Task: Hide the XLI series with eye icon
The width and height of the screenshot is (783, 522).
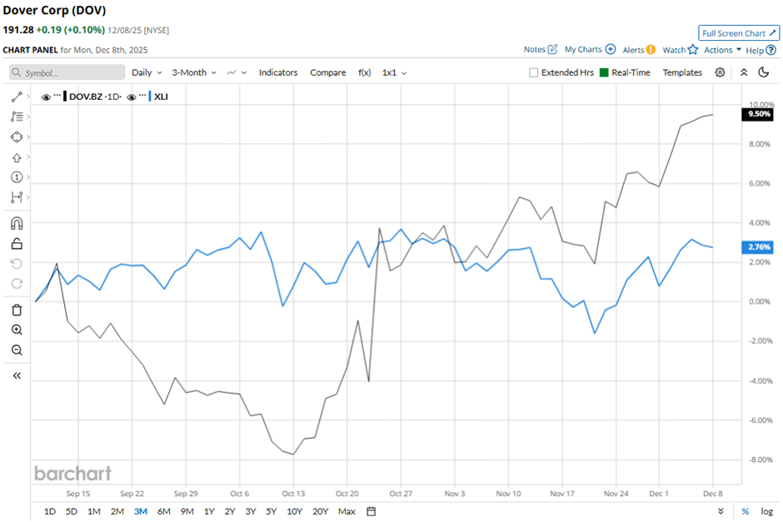Action: pyautogui.click(x=132, y=97)
